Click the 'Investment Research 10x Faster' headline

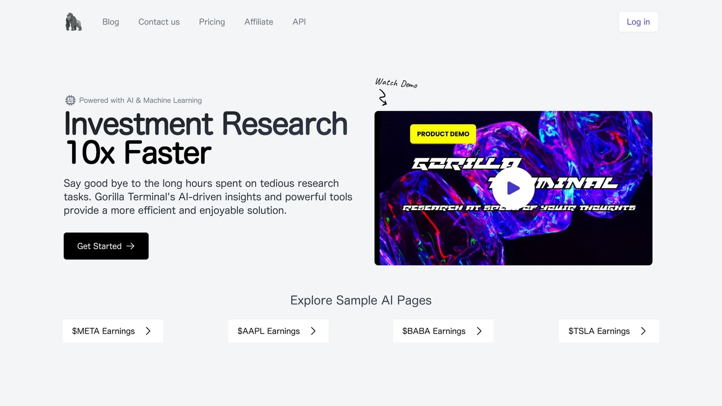[x=206, y=138]
